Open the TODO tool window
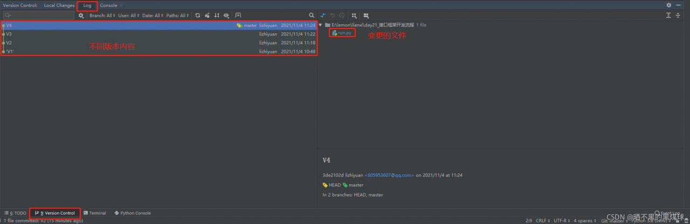The width and height of the screenshot is (690, 224). click(15, 213)
